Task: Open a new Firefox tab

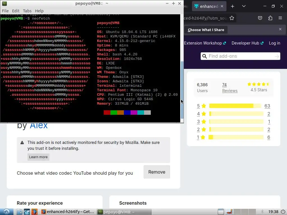Action: (x=232, y=6)
